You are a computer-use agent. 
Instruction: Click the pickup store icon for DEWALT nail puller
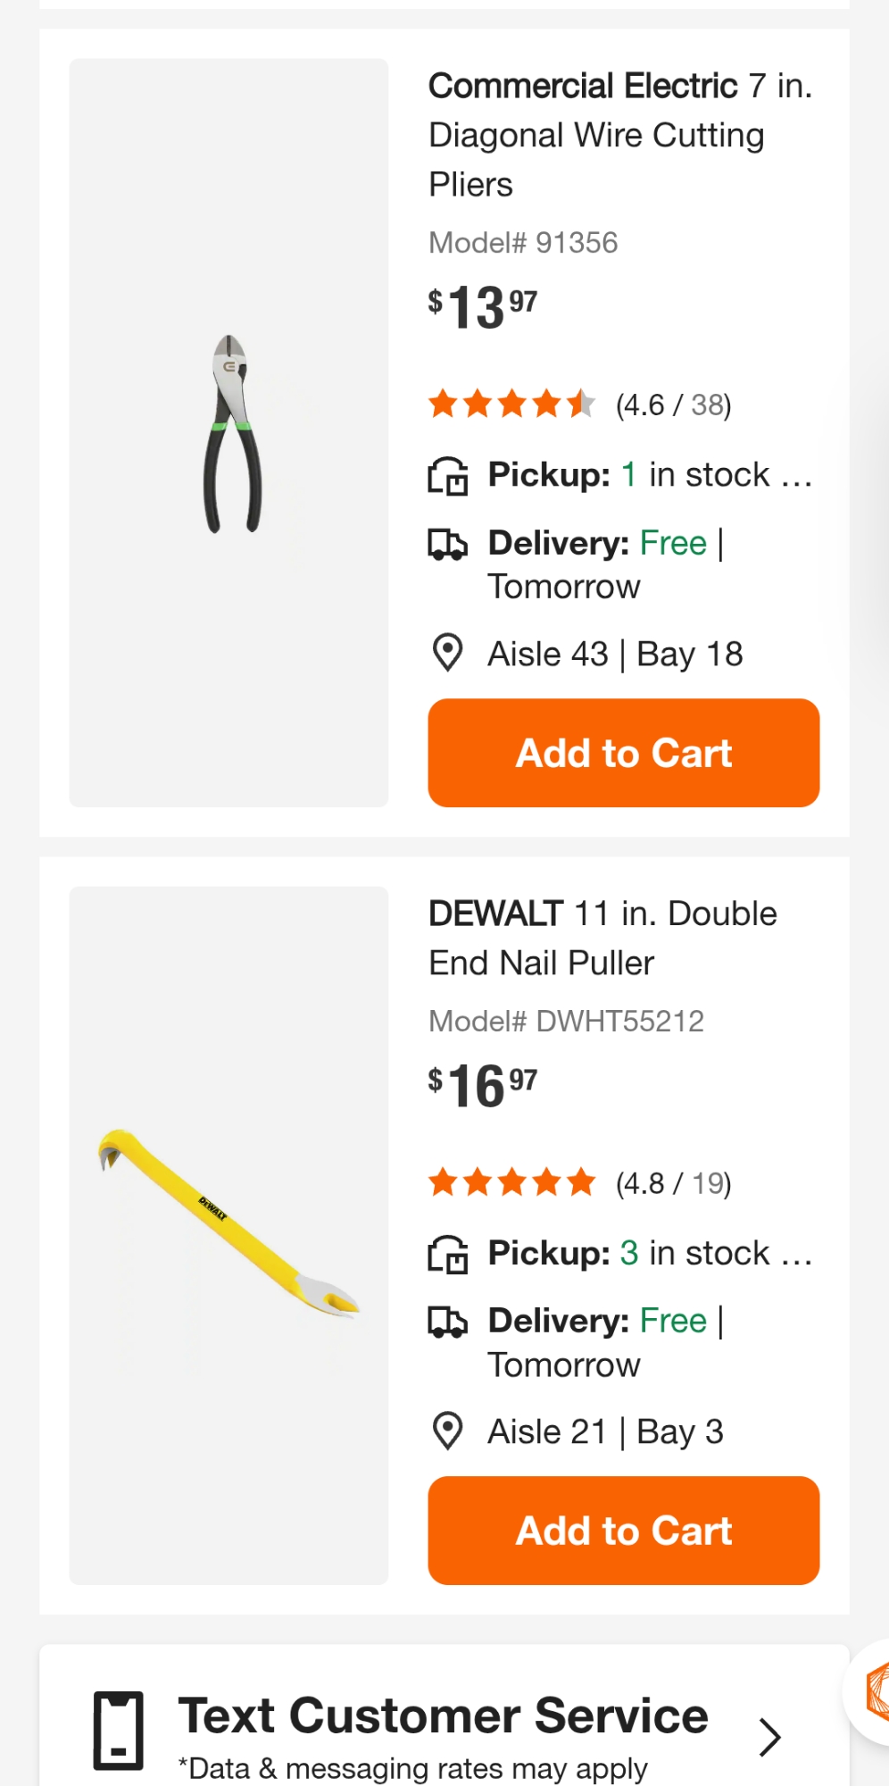point(448,1254)
